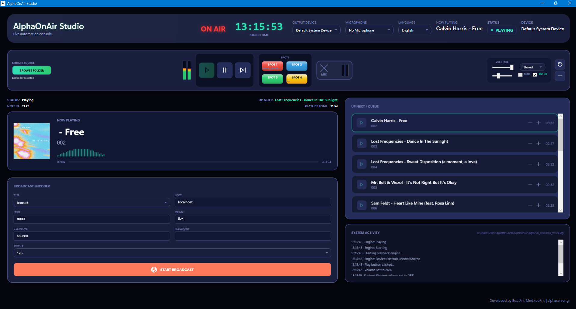
Task: Click the Start Broadcast button
Action: [172, 269]
